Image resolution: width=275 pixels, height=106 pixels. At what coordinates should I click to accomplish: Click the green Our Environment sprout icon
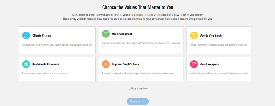106,34
